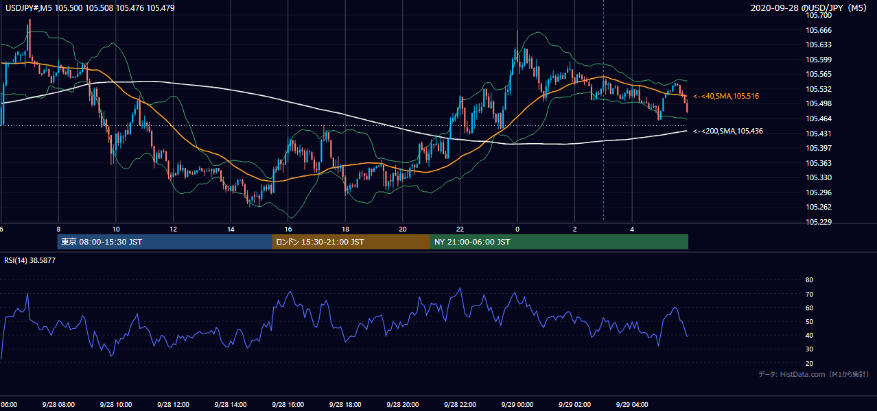Click price axis value 105.363
Image resolution: width=877 pixels, height=411 pixels.
[x=819, y=163]
